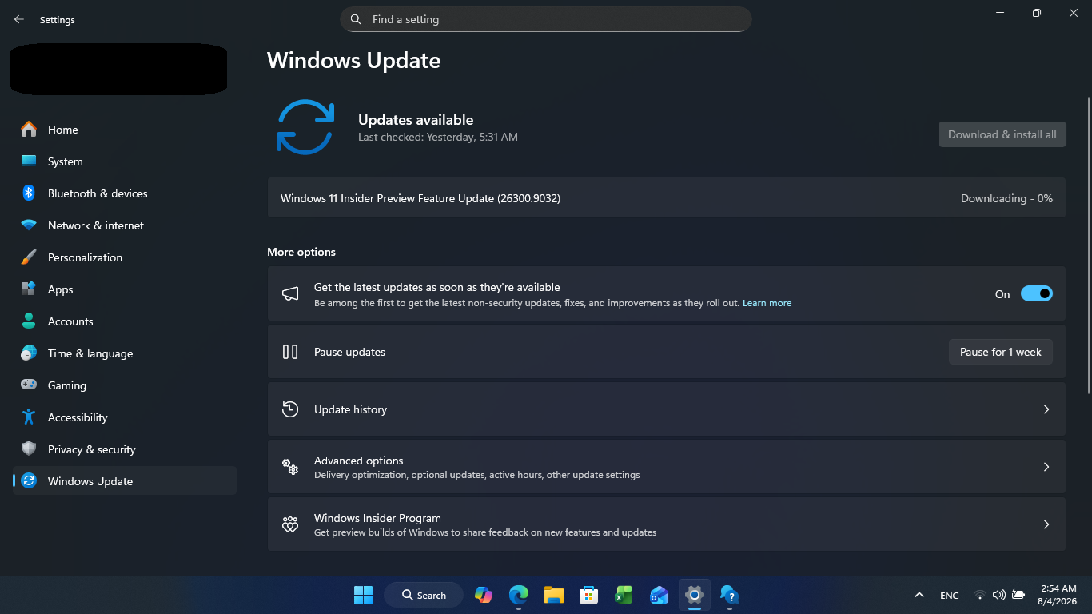This screenshot has width=1092, height=614.
Task: Click the tray Wi-Fi network icon
Action: (979, 595)
